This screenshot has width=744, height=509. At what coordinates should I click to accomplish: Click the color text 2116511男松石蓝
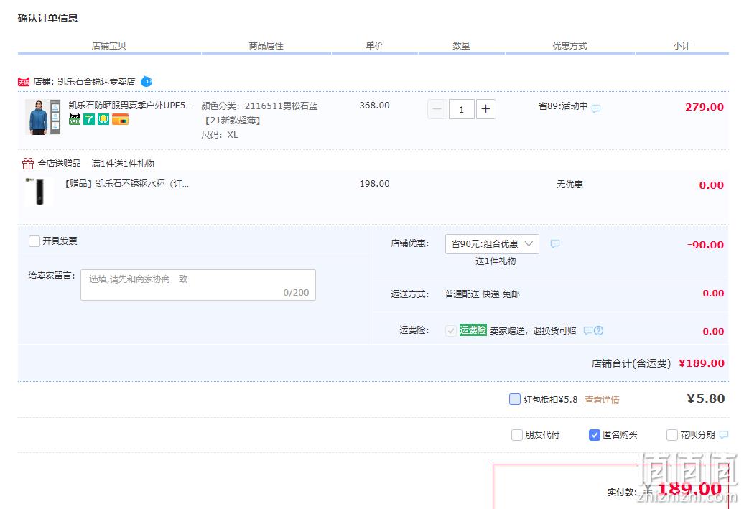[x=281, y=106]
